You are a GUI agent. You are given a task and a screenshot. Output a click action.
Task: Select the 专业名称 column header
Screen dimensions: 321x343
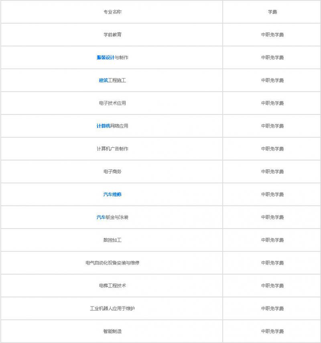[112, 12]
